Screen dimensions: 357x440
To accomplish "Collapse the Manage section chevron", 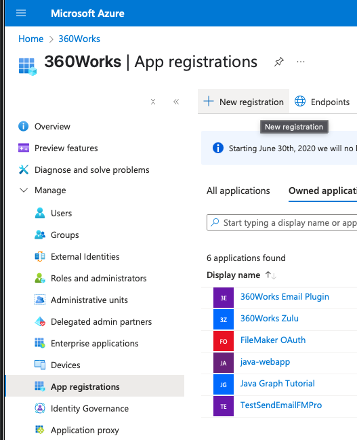I will (24, 191).
